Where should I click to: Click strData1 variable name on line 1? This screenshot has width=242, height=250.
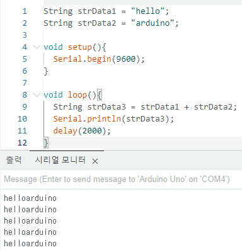coord(97,11)
